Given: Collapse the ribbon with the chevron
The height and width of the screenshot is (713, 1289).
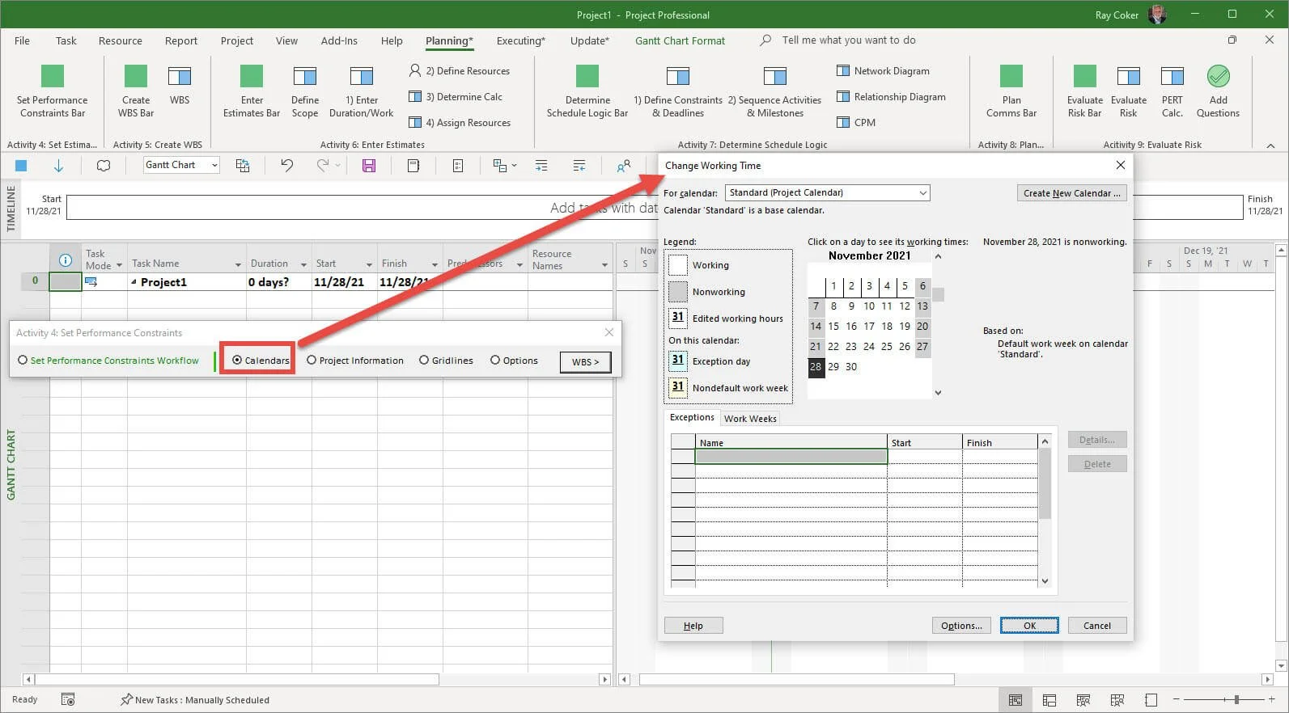Looking at the screenshot, I should 1270,146.
